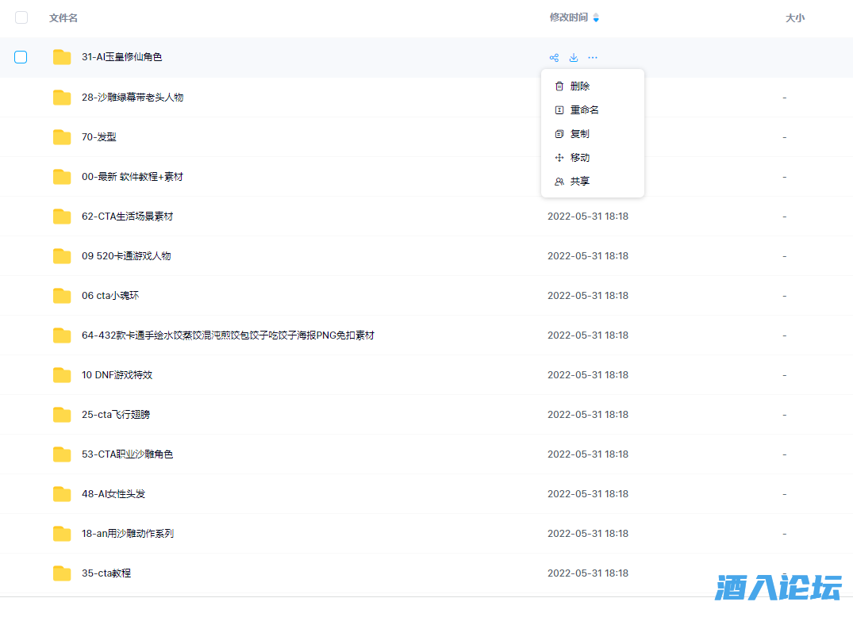Viewport: 853px width, 621px height.
Task: Click the copy icon beside 复制
Action: tap(559, 133)
